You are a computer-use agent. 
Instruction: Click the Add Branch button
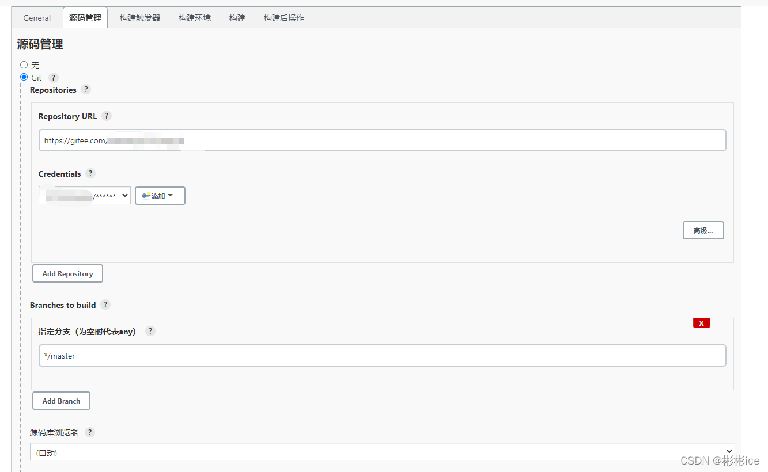pyautogui.click(x=61, y=401)
